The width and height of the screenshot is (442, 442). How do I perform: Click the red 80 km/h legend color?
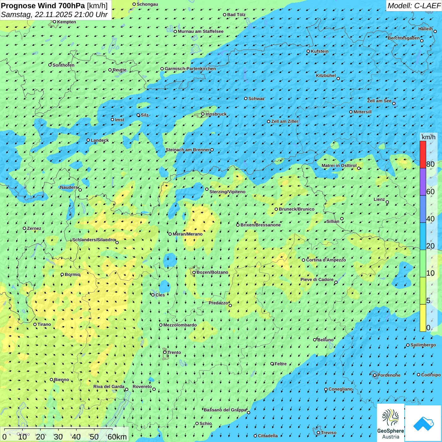pyautogui.click(x=423, y=154)
